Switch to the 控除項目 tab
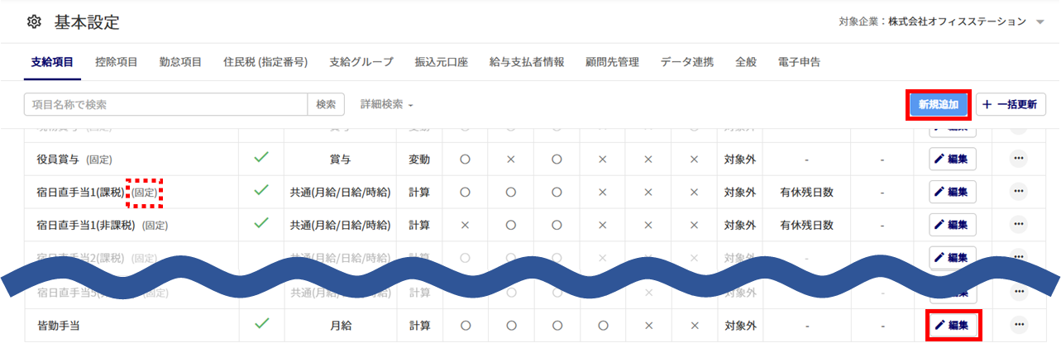 click(x=117, y=62)
